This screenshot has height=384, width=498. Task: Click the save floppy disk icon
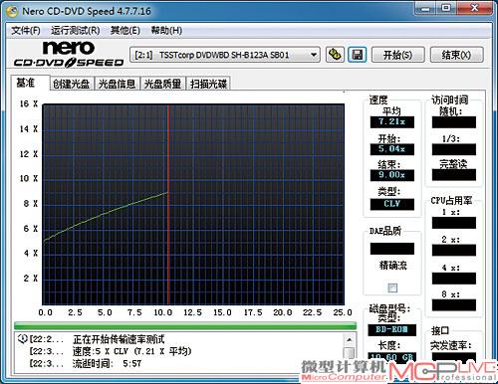tap(358, 55)
